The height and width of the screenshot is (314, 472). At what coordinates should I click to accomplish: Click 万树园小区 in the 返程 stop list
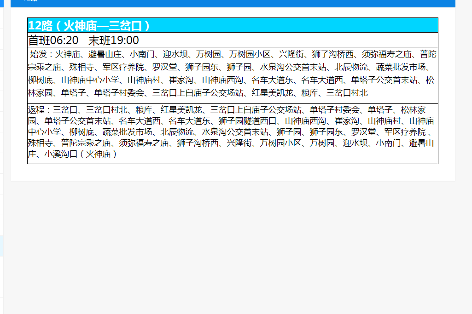point(280,143)
